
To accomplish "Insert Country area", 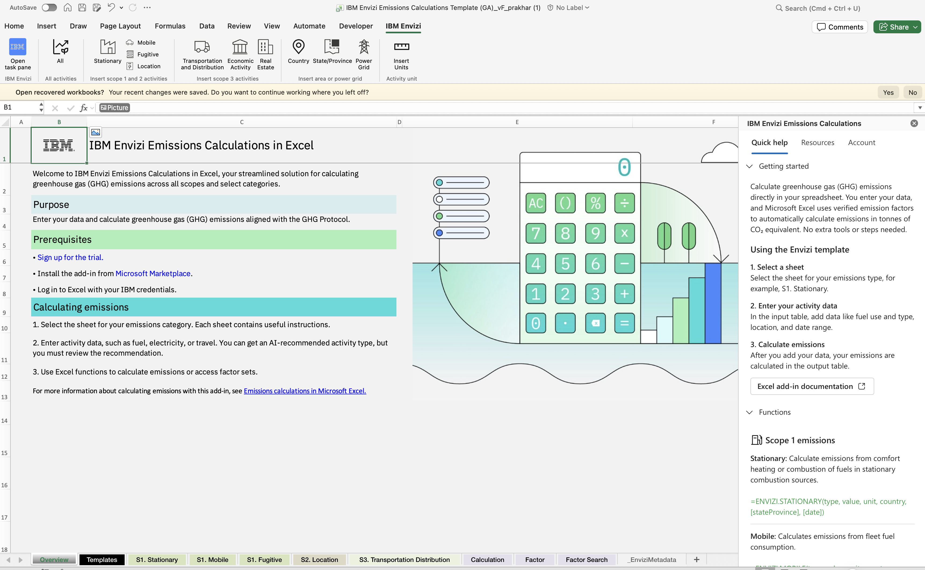I will tap(299, 51).
